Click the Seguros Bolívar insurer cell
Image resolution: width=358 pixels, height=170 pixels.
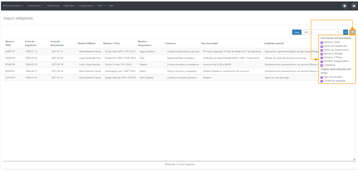pos(147,51)
